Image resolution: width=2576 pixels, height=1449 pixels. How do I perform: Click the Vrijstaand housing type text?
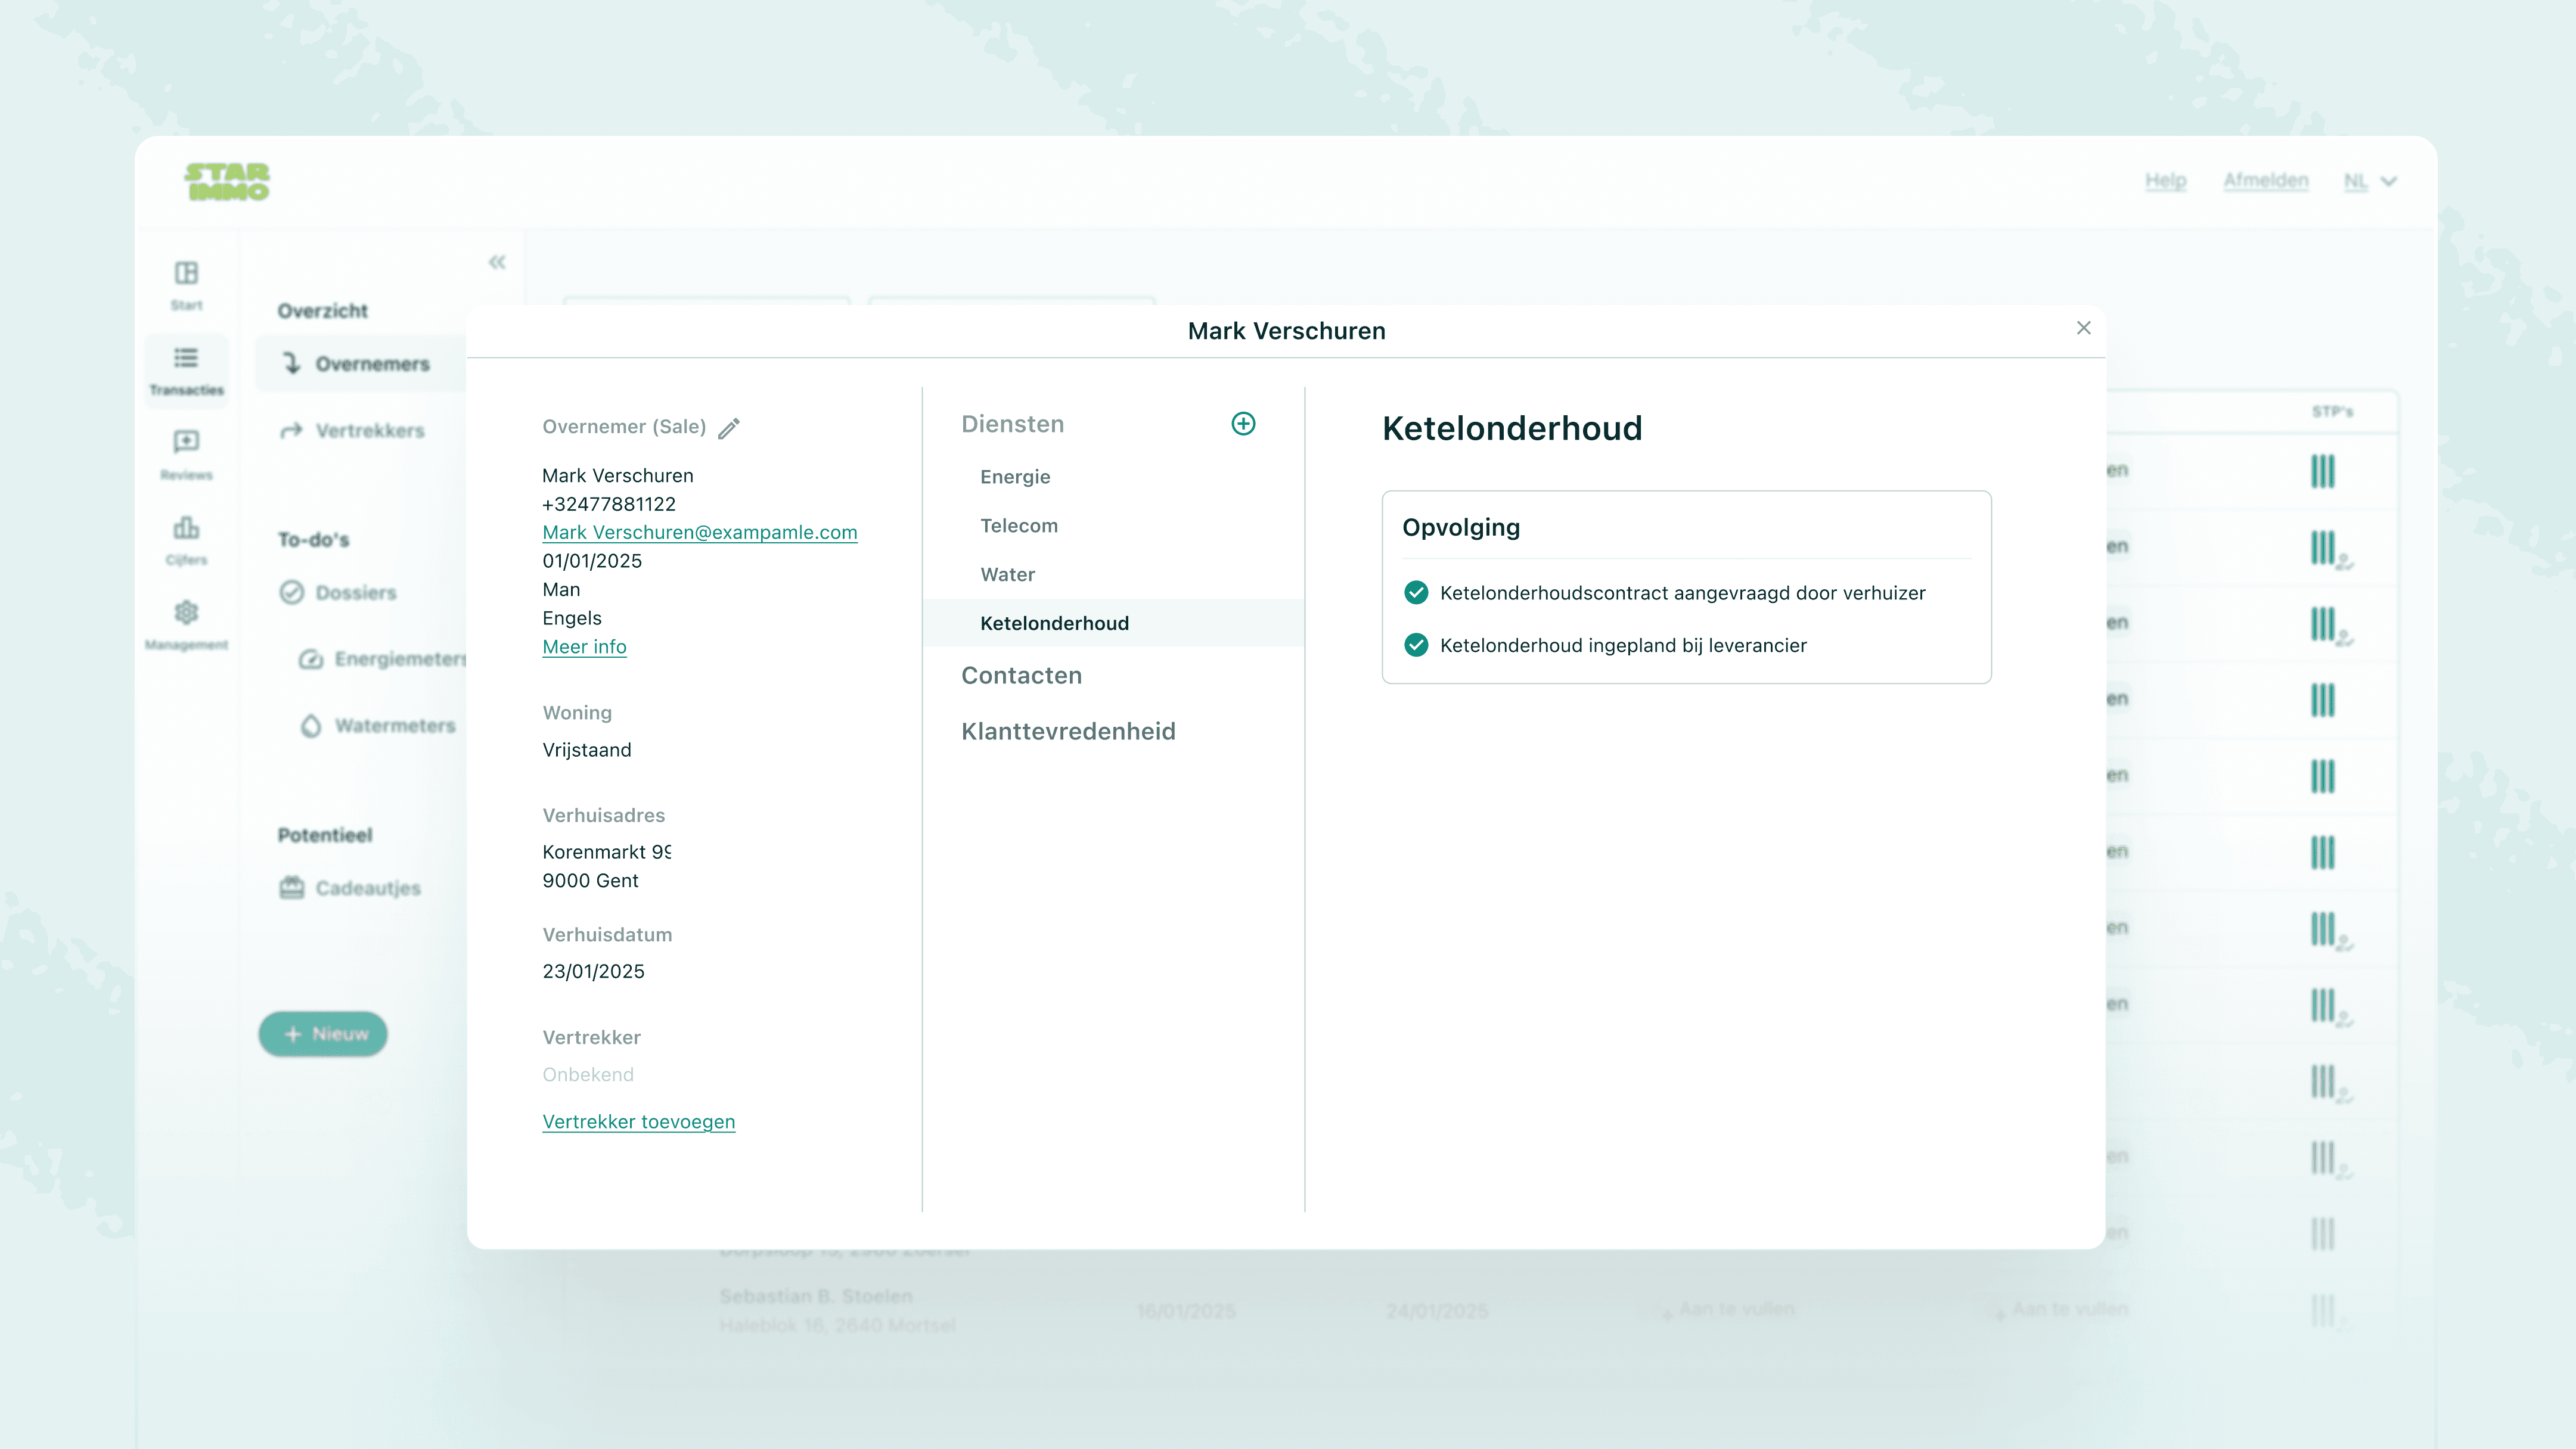pyautogui.click(x=586, y=750)
